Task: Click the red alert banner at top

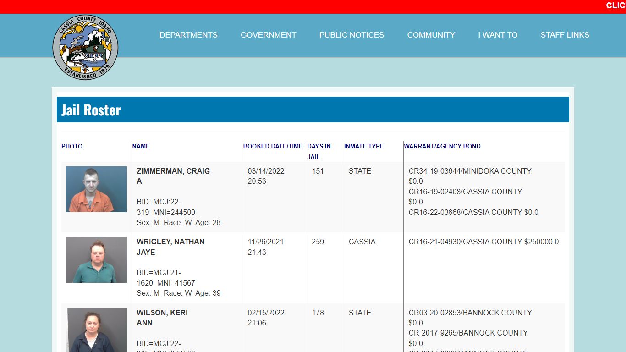Action: tap(313, 6)
